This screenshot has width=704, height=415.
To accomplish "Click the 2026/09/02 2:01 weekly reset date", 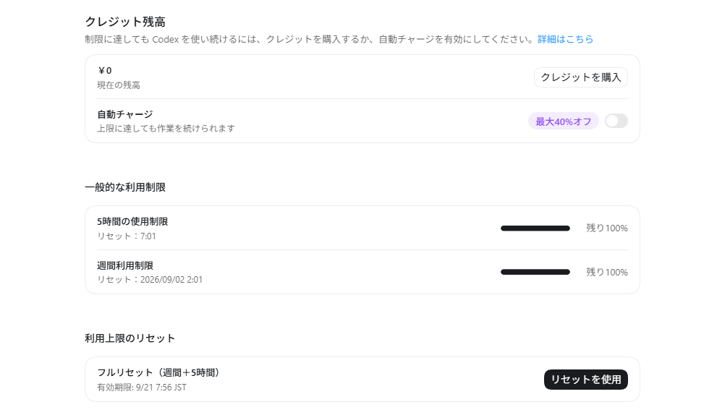I will 171,280.
